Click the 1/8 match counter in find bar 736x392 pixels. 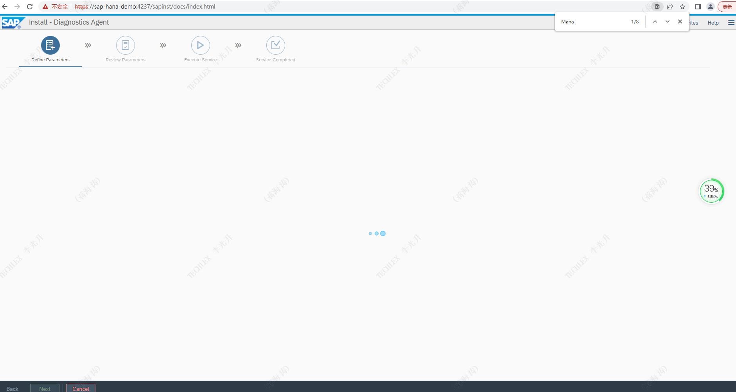[x=635, y=22]
